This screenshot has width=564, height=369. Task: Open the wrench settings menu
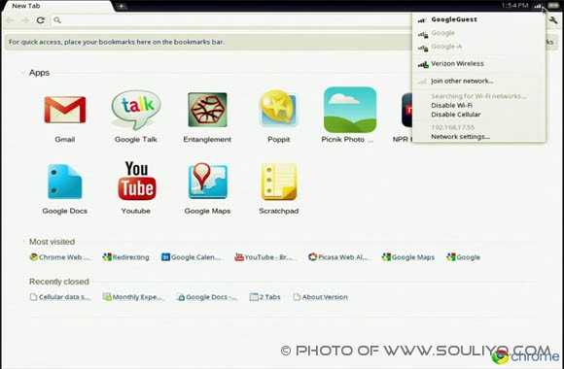[553, 20]
